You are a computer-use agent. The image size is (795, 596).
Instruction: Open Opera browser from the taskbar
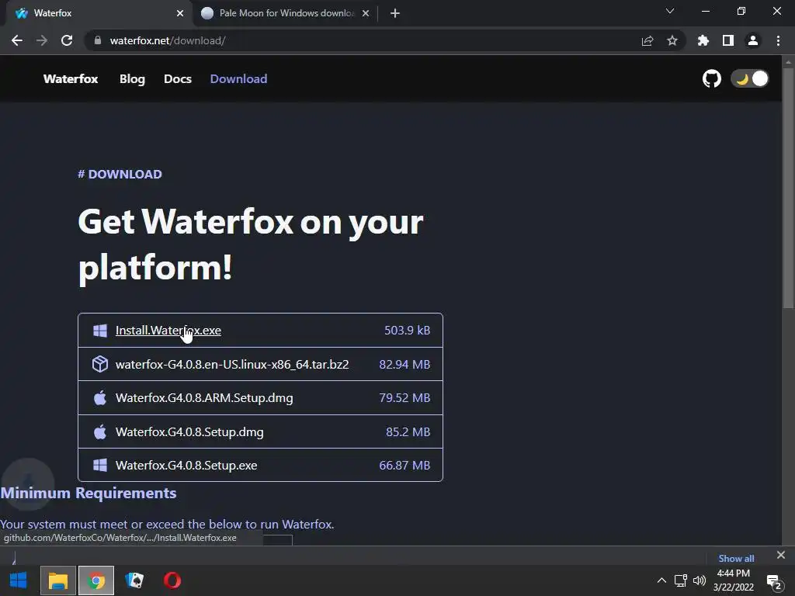pyautogui.click(x=172, y=580)
